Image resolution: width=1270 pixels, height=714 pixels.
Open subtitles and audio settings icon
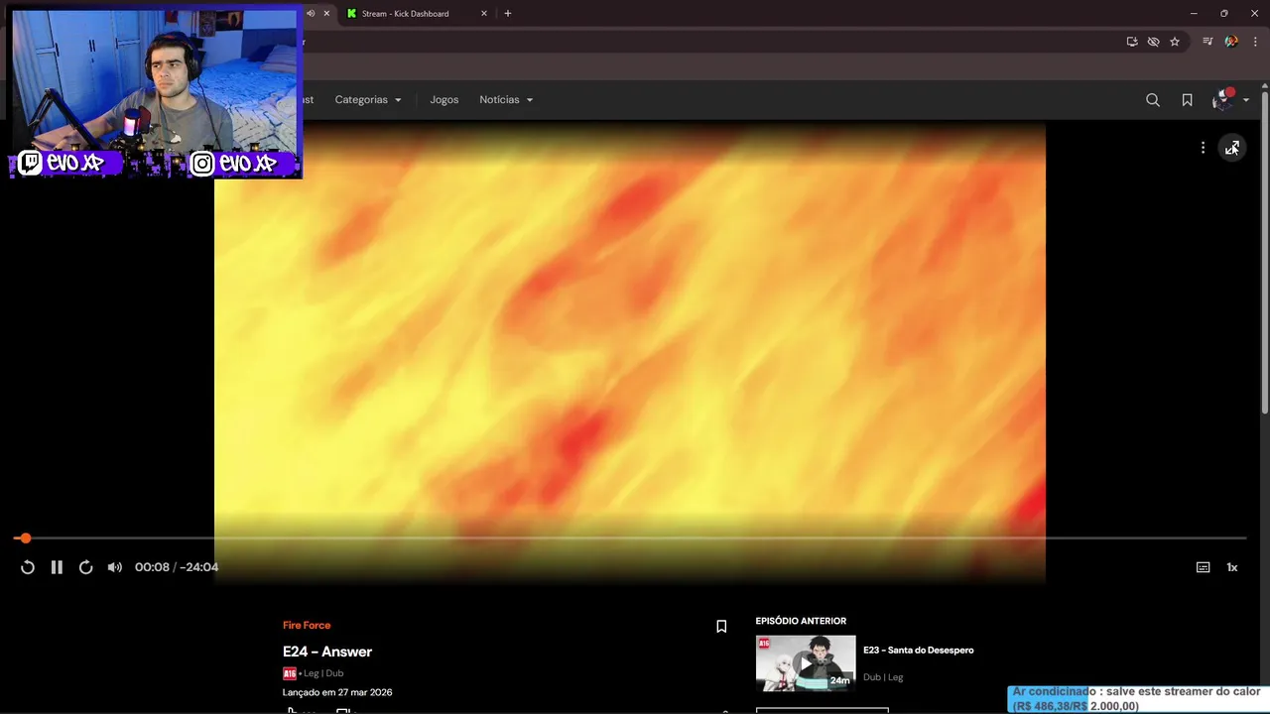pos(1203,567)
